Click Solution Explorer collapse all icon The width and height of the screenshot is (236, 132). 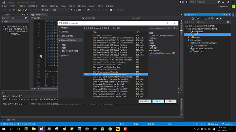coord(209,18)
